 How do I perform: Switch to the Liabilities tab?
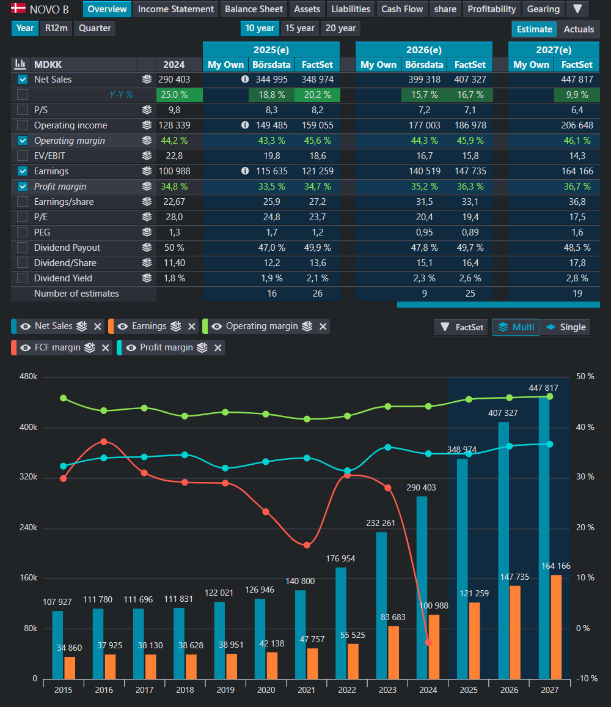click(x=351, y=9)
